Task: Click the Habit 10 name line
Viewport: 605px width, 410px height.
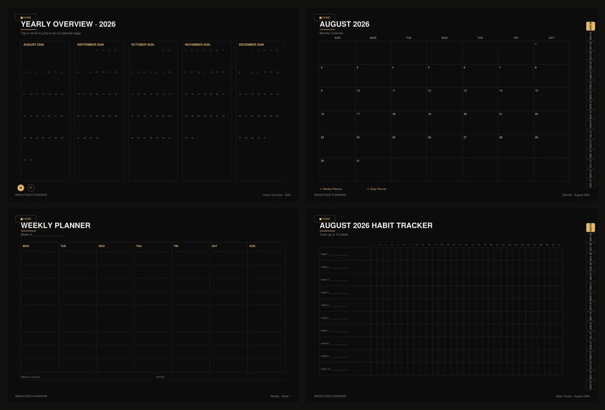Action: pyautogui.click(x=341, y=369)
